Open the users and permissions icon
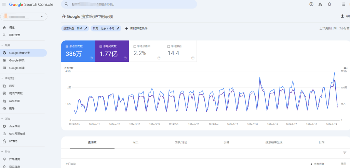This screenshot has width=350, height=168. coord(320,4)
